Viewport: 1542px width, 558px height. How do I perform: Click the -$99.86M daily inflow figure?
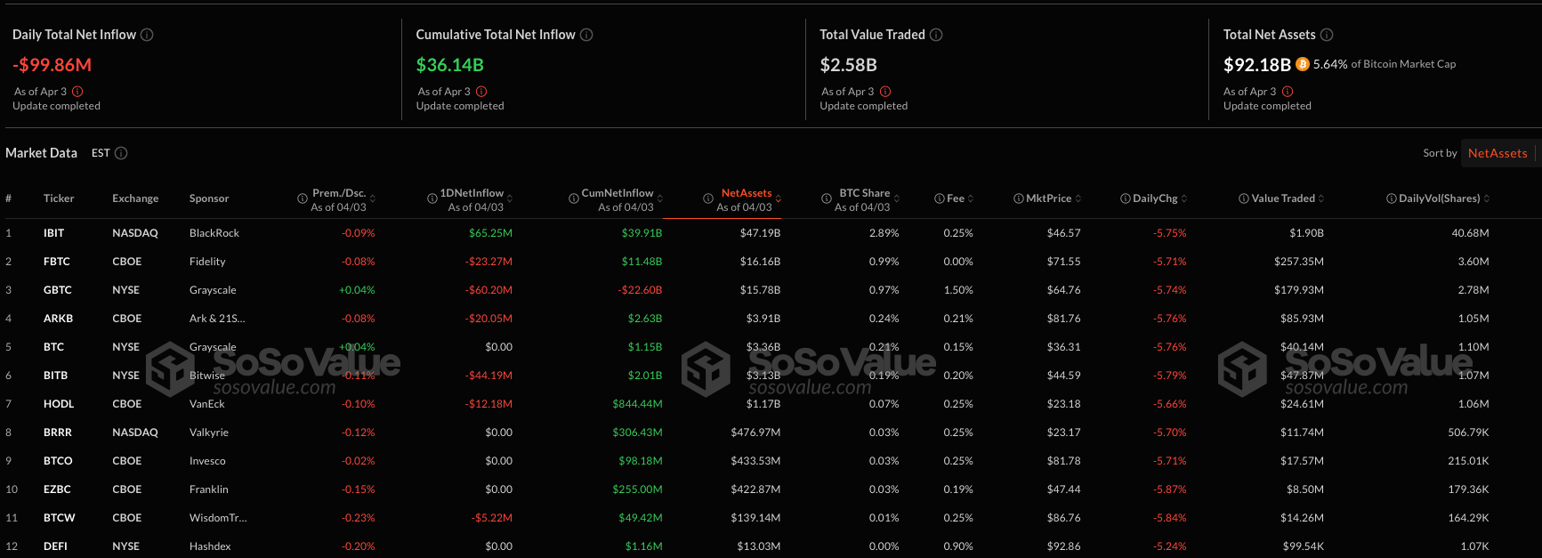coord(52,65)
